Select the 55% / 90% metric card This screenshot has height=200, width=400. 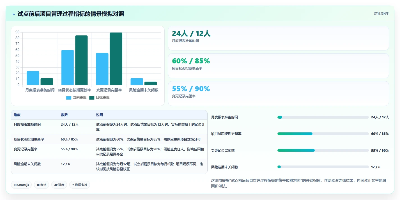click(x=278, y=93)
